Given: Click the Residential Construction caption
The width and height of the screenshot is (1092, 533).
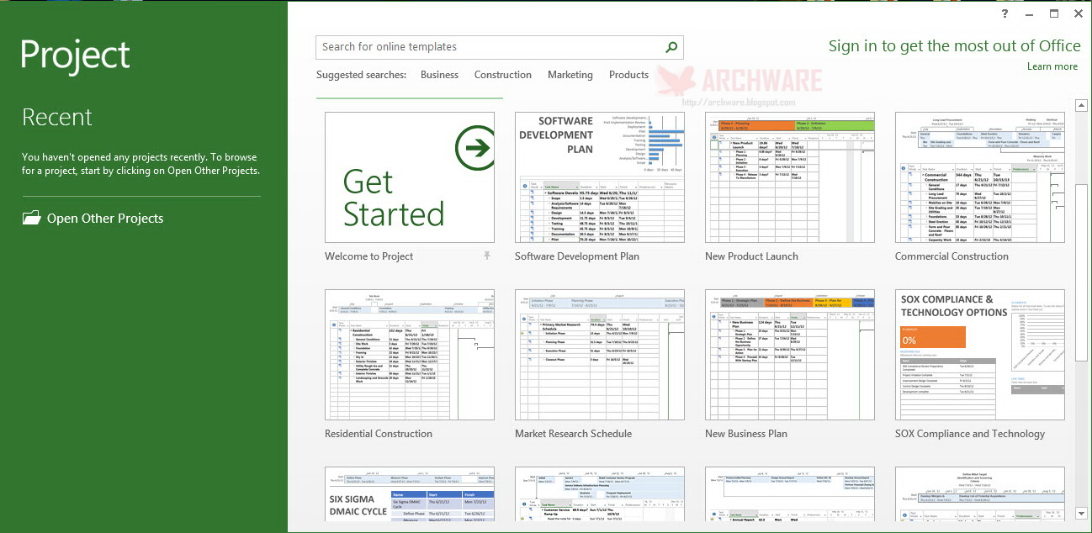Looking at the screenshot, I should (379, 434).
